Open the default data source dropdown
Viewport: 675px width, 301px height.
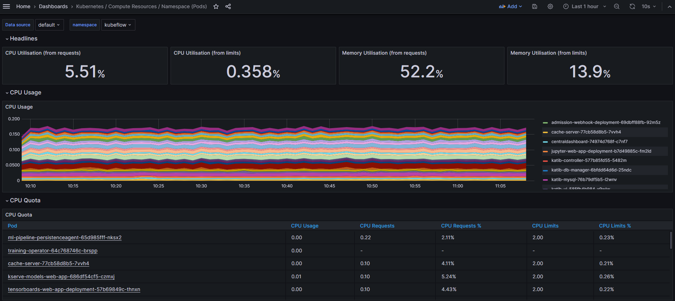[x=49, y=25]
